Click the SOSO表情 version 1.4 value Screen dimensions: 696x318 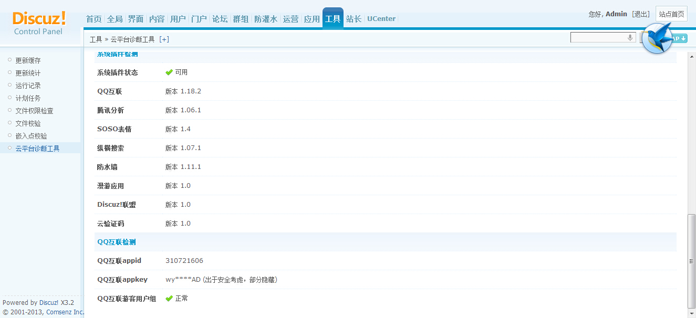[178, 129]
